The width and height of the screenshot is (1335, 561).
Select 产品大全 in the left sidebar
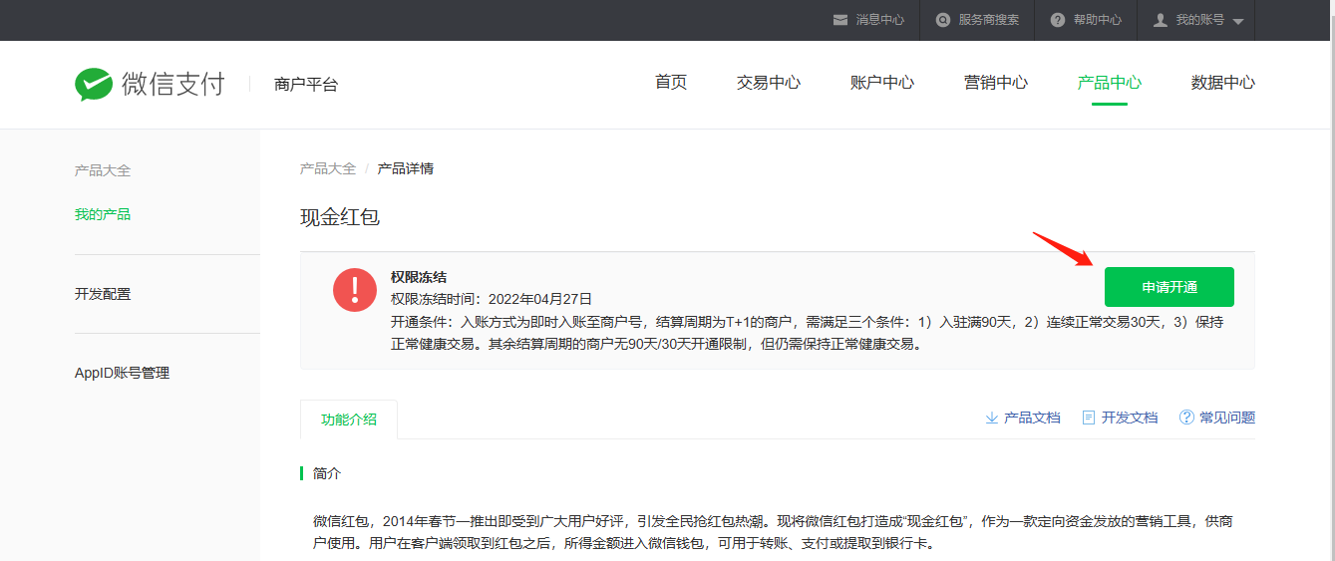[x=103, y=170]
